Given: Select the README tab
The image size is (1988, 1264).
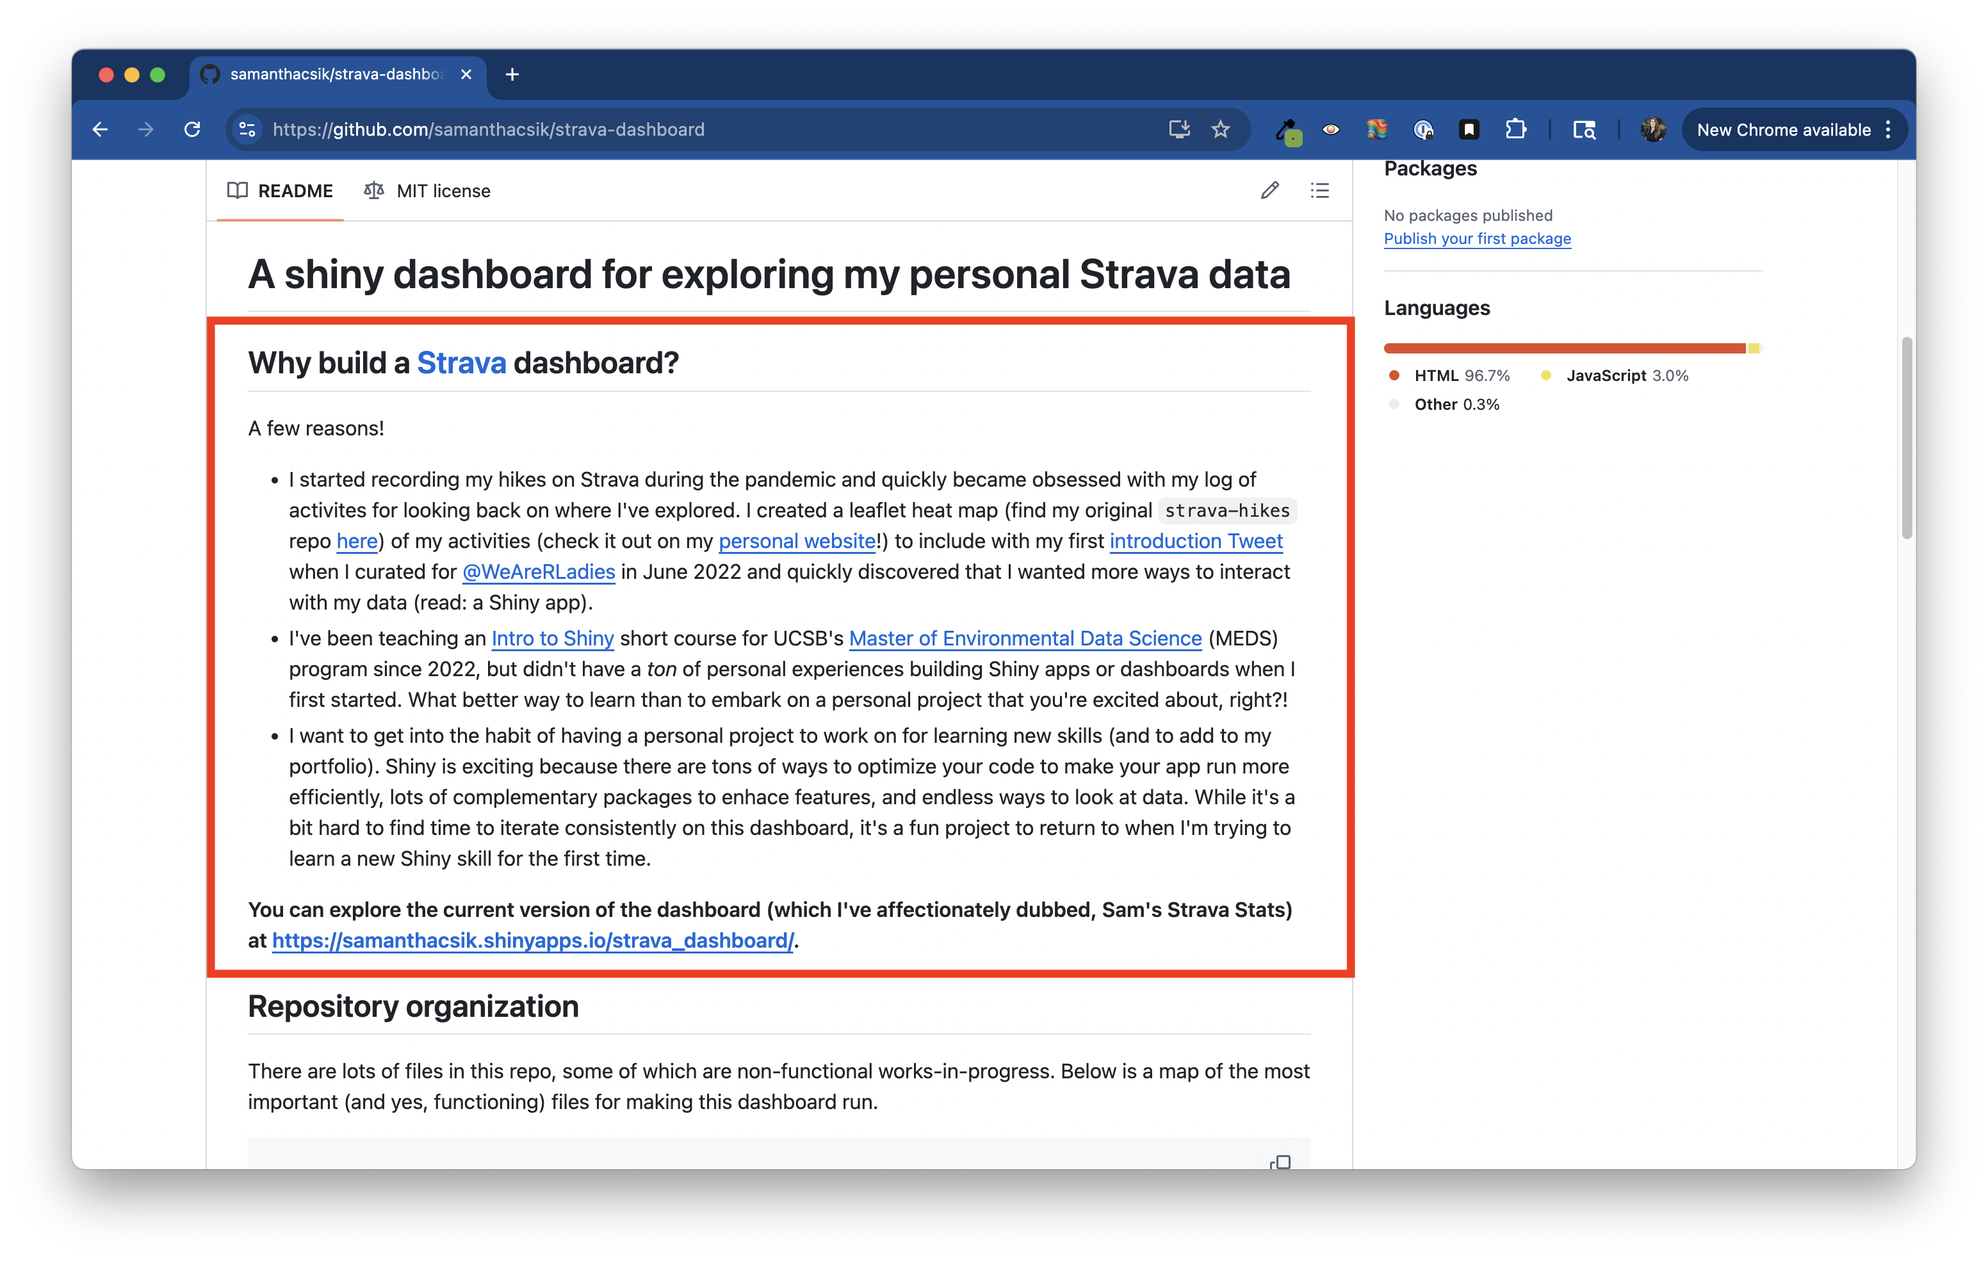Looking at the screenshot, I should coord(280,191).
